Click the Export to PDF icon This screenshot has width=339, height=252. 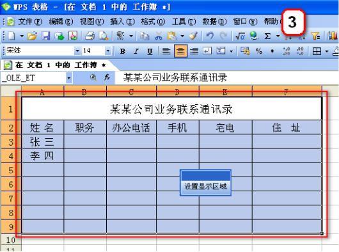73,36
